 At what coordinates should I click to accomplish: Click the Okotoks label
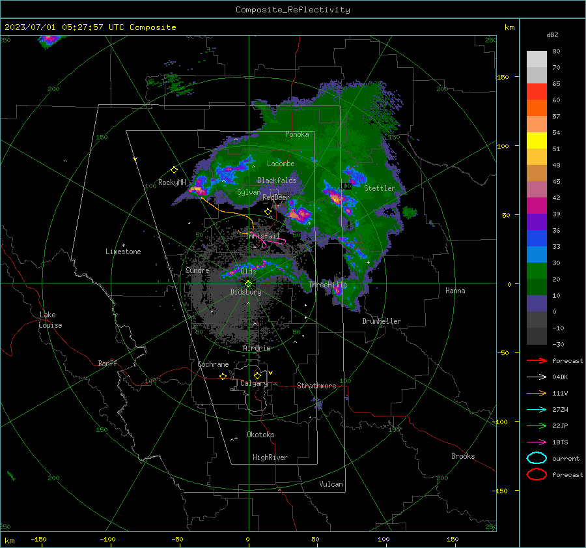[260, 435]
